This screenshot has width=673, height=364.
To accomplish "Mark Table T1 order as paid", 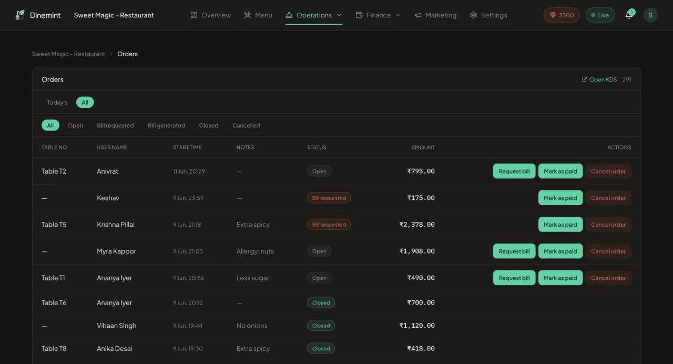I will point(560,278).
